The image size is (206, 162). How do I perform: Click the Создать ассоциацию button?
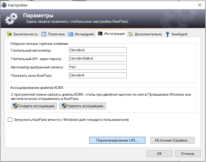tap(34, 106)
